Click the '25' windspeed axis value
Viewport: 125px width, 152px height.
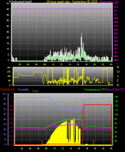pyautogui.click(x=8, y=32)
